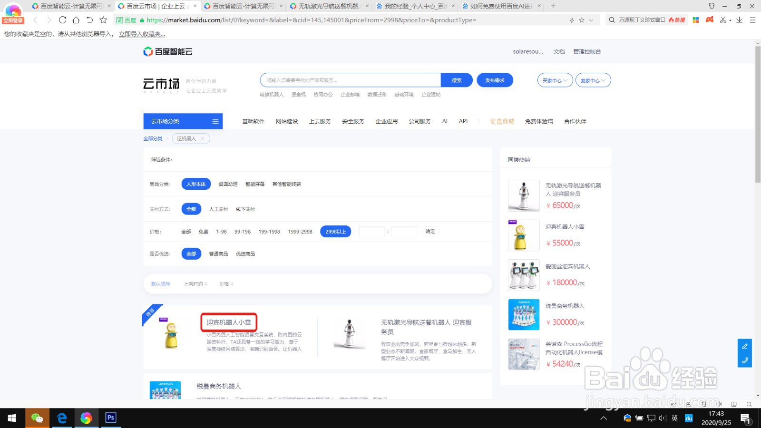Show hidden tray icons chevron
The image size is (761, 428).
(x=604, y=418)
